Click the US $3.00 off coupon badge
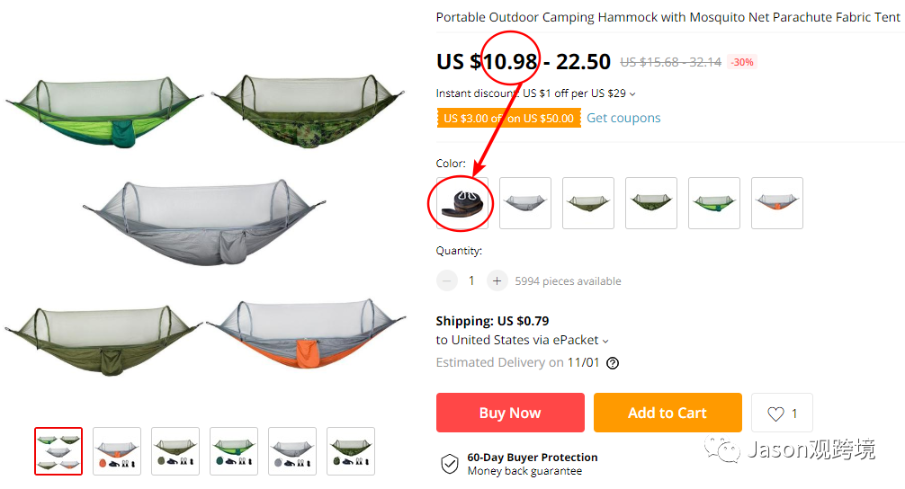This screenshot has width=905, height=489. [x=508, y=119]
